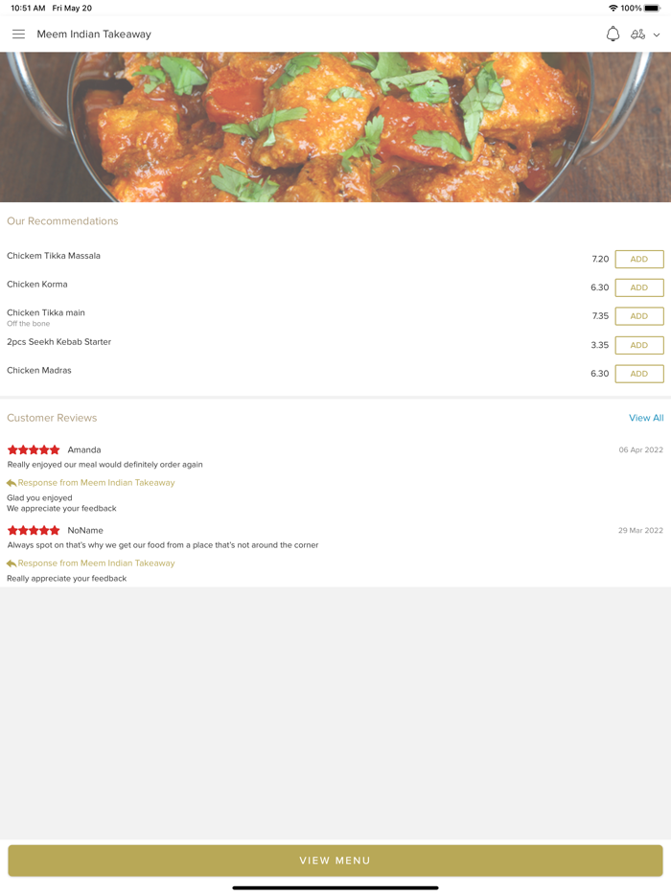Open the hamburger navigation menu
The image size is (671, 895).
click(x=18, y=34)
